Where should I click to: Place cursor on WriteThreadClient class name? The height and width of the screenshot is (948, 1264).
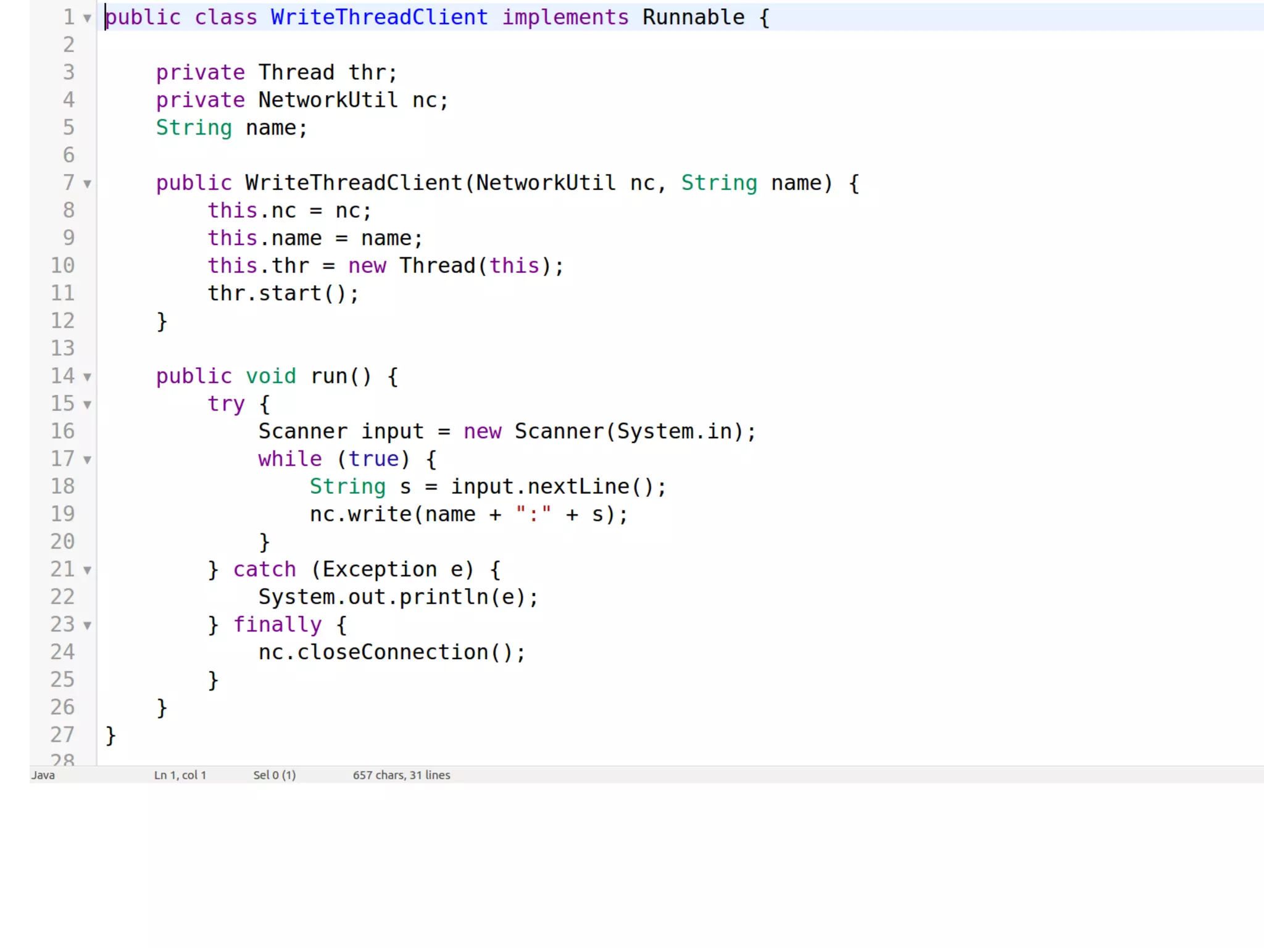(x=378, y=17)
